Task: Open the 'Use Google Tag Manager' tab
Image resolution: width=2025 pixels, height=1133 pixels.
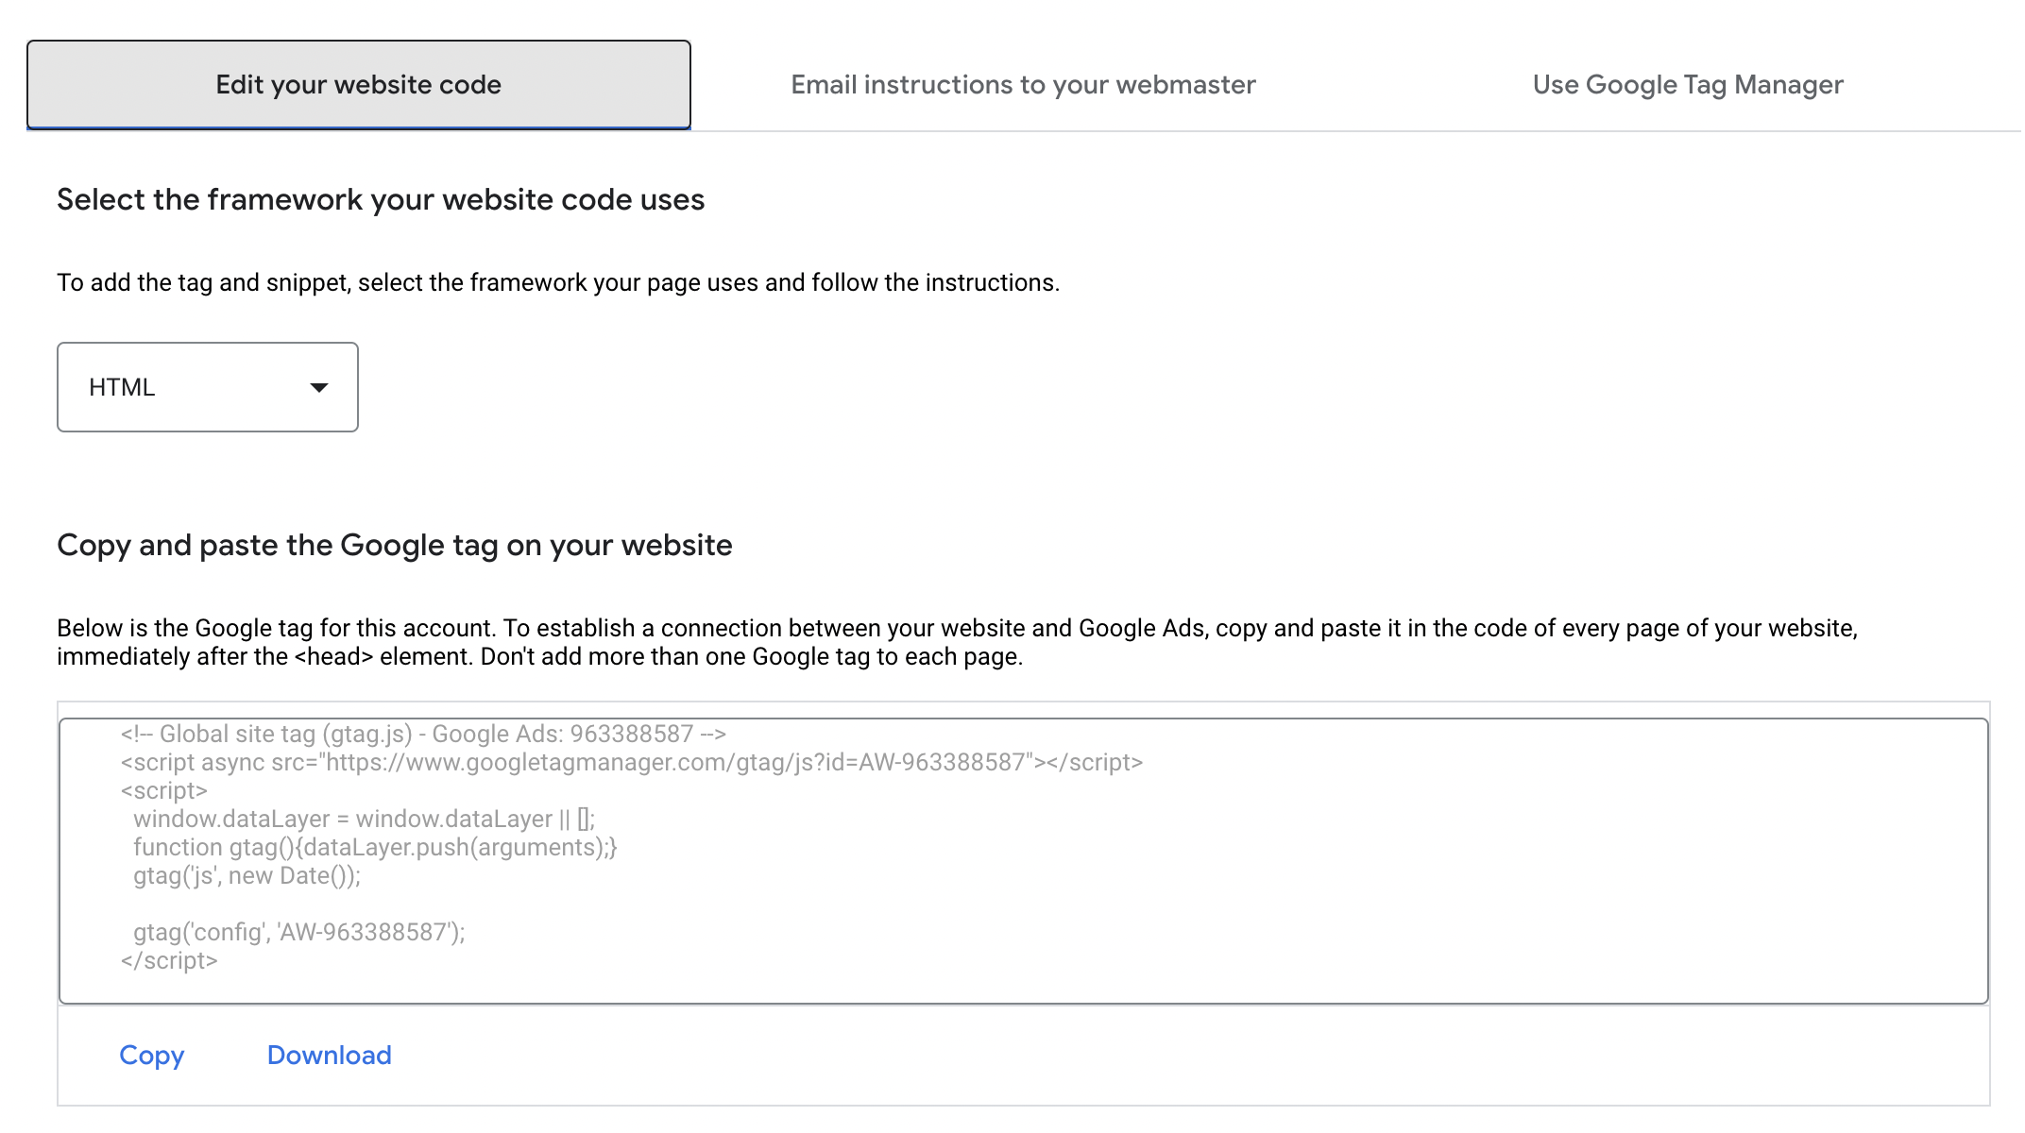Action: click(1688, 85)
